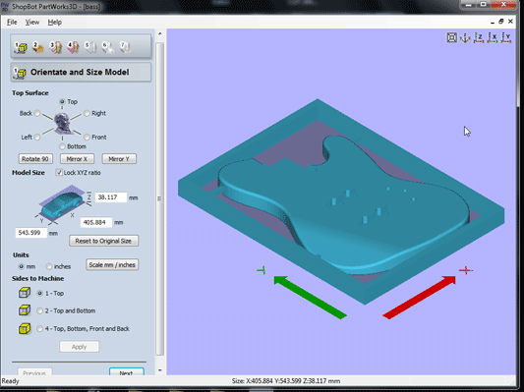The height and width of the screenshot is (392, 524).
Task: Select Front as the top surface
Action: (87, 137)
